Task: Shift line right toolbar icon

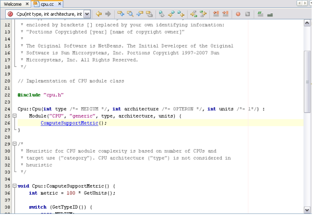Action: (225, 14)
